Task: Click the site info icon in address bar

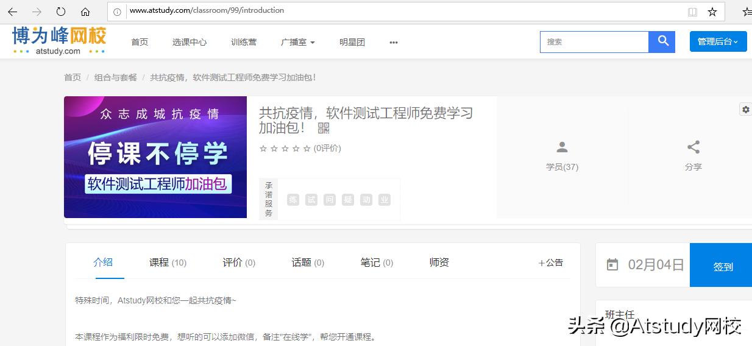Action: 118,11
